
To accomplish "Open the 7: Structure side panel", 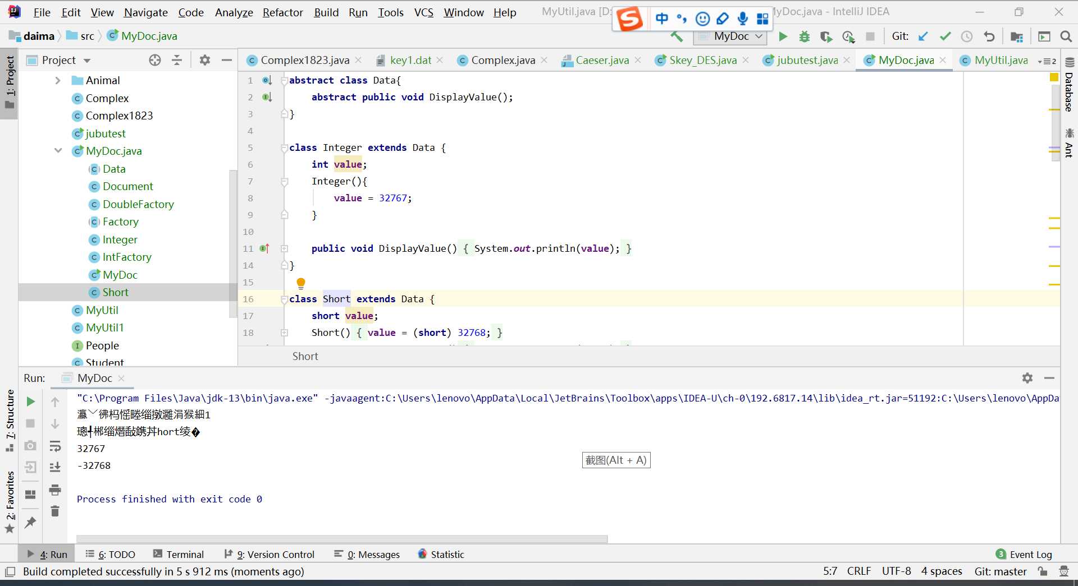I will point(10,420).
